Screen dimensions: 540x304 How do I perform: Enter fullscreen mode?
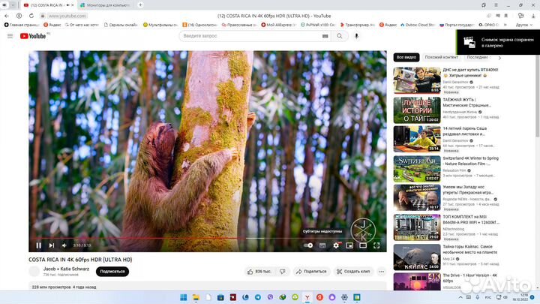coord(376,245)
